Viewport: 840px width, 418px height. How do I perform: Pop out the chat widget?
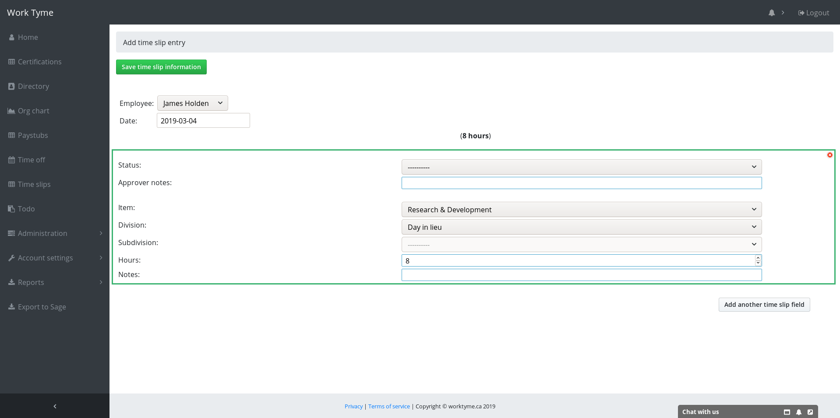810,412
